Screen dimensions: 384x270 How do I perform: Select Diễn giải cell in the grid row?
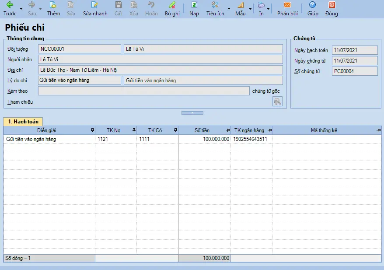click(49, 139)
